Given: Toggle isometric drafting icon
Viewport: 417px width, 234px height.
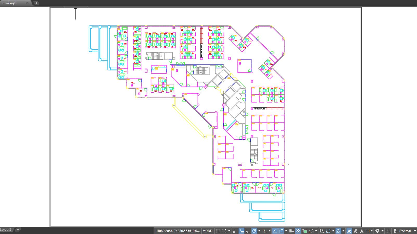Looking at the screenshot, I should (x=264, y=231).
